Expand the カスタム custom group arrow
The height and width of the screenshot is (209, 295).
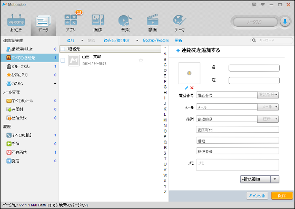click(x=55, y=84)
